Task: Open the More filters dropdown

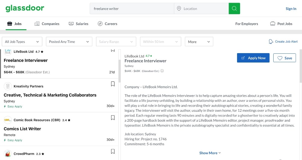Action: coord(199,42)
